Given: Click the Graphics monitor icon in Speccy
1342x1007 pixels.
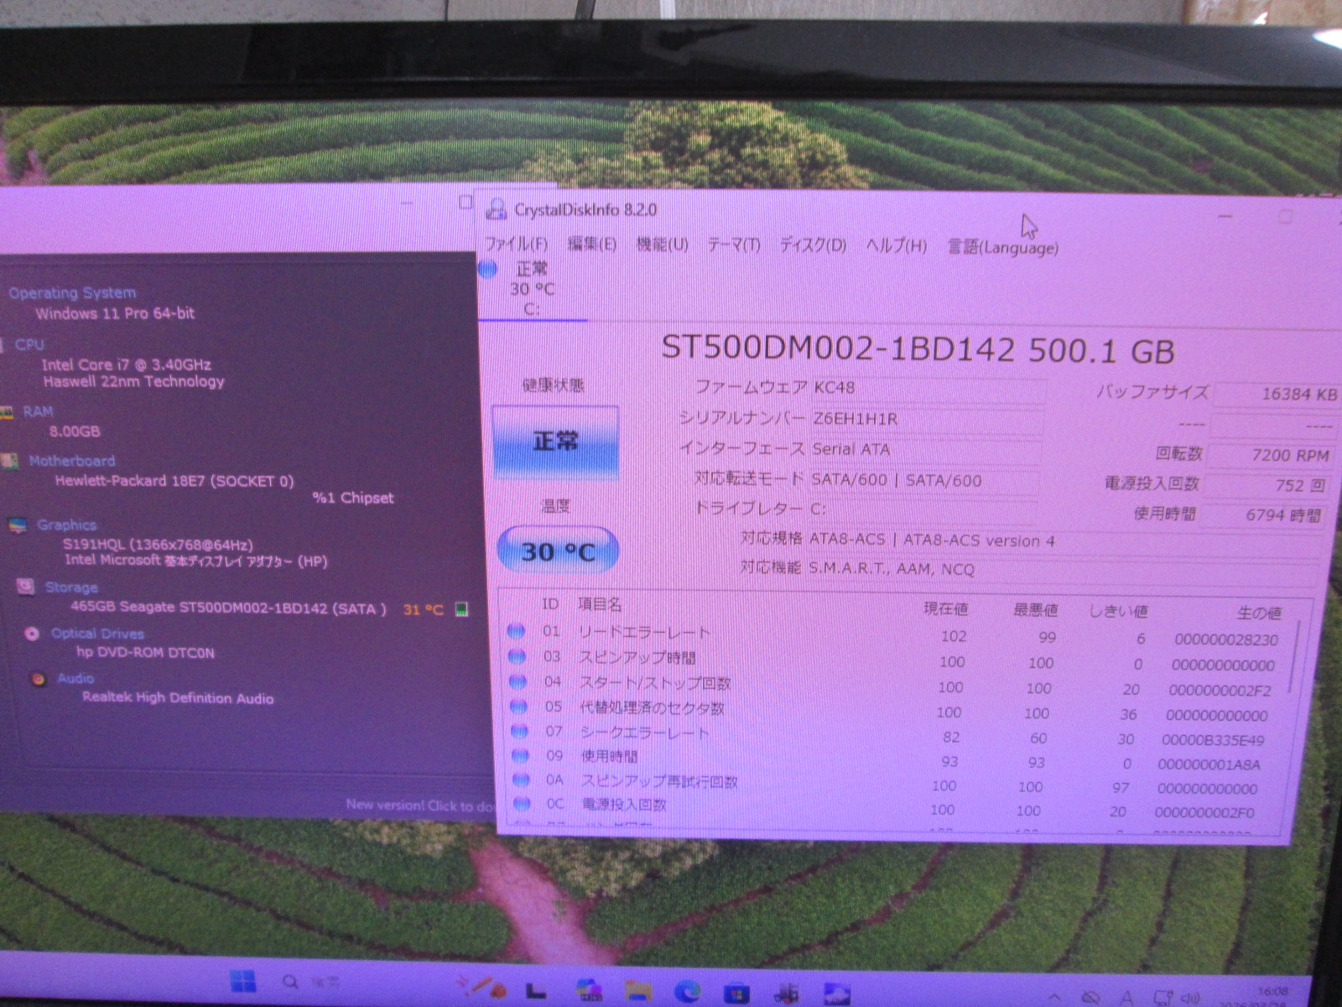Looking at the screenshot, I should coord(17,525).
